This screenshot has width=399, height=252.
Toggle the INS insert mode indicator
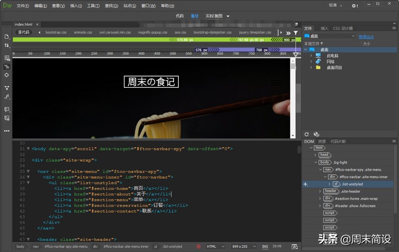265,247
